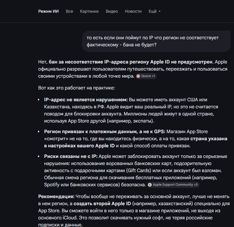The width and height of the screenshot is (234, 227).
Task: Click the 'Рекомендация:' bold label
Action: [x=56, y=196]
